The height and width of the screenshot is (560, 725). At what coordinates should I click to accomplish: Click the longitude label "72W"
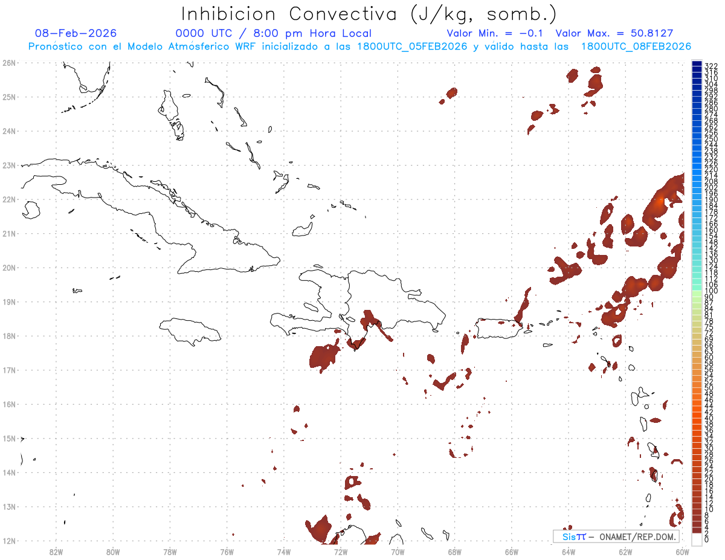(341, 551)
